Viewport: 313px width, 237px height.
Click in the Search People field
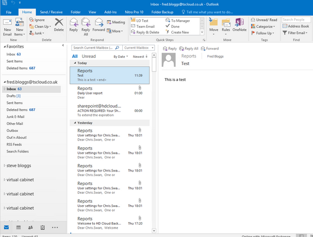[296, 20]
